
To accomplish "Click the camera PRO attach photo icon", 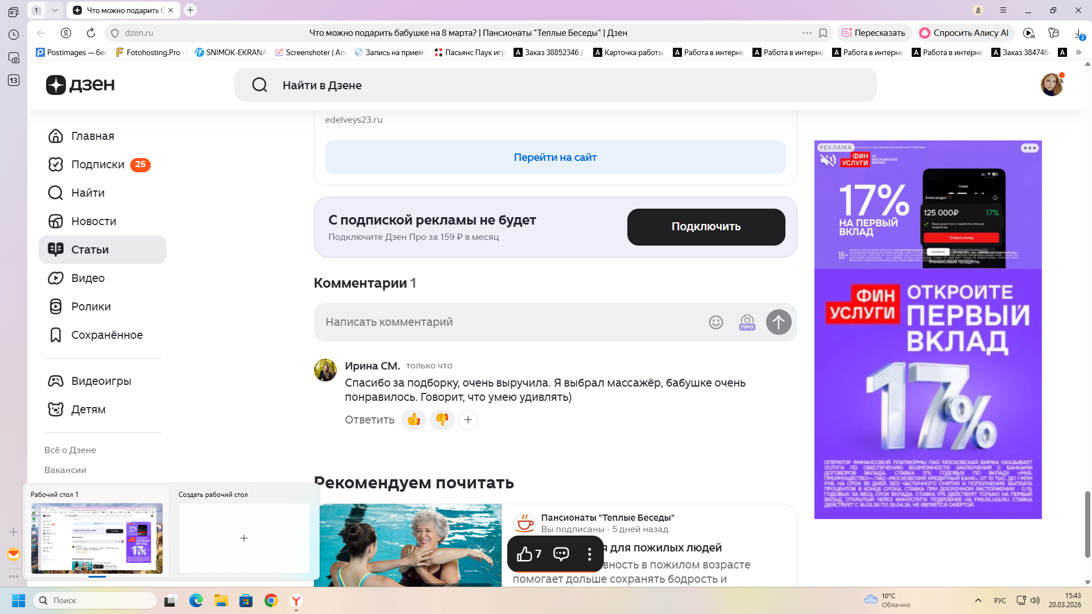I will pyautogui.click(x=747, y=322).
